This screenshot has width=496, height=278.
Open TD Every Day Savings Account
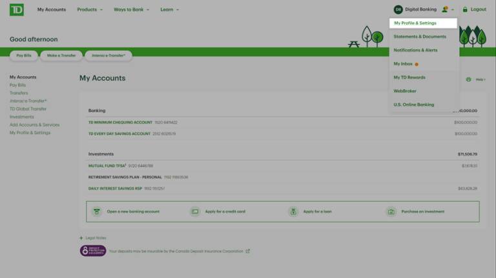pyautogui.click(x=119, y=134)
